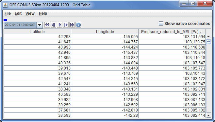Click the table scrollbar up arrow
The image size is (215, 122).
[208, 36]
